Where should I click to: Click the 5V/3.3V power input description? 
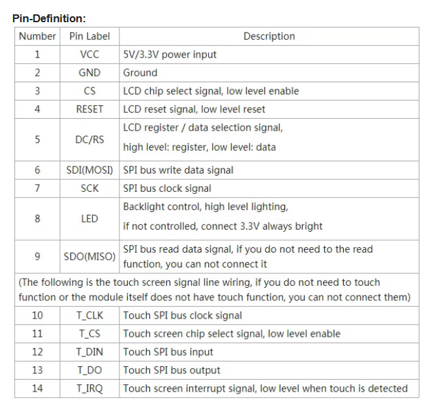(x=170, y=55)
